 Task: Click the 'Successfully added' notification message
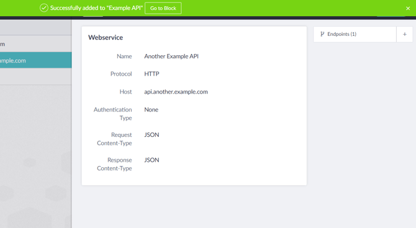click(97, 8)
